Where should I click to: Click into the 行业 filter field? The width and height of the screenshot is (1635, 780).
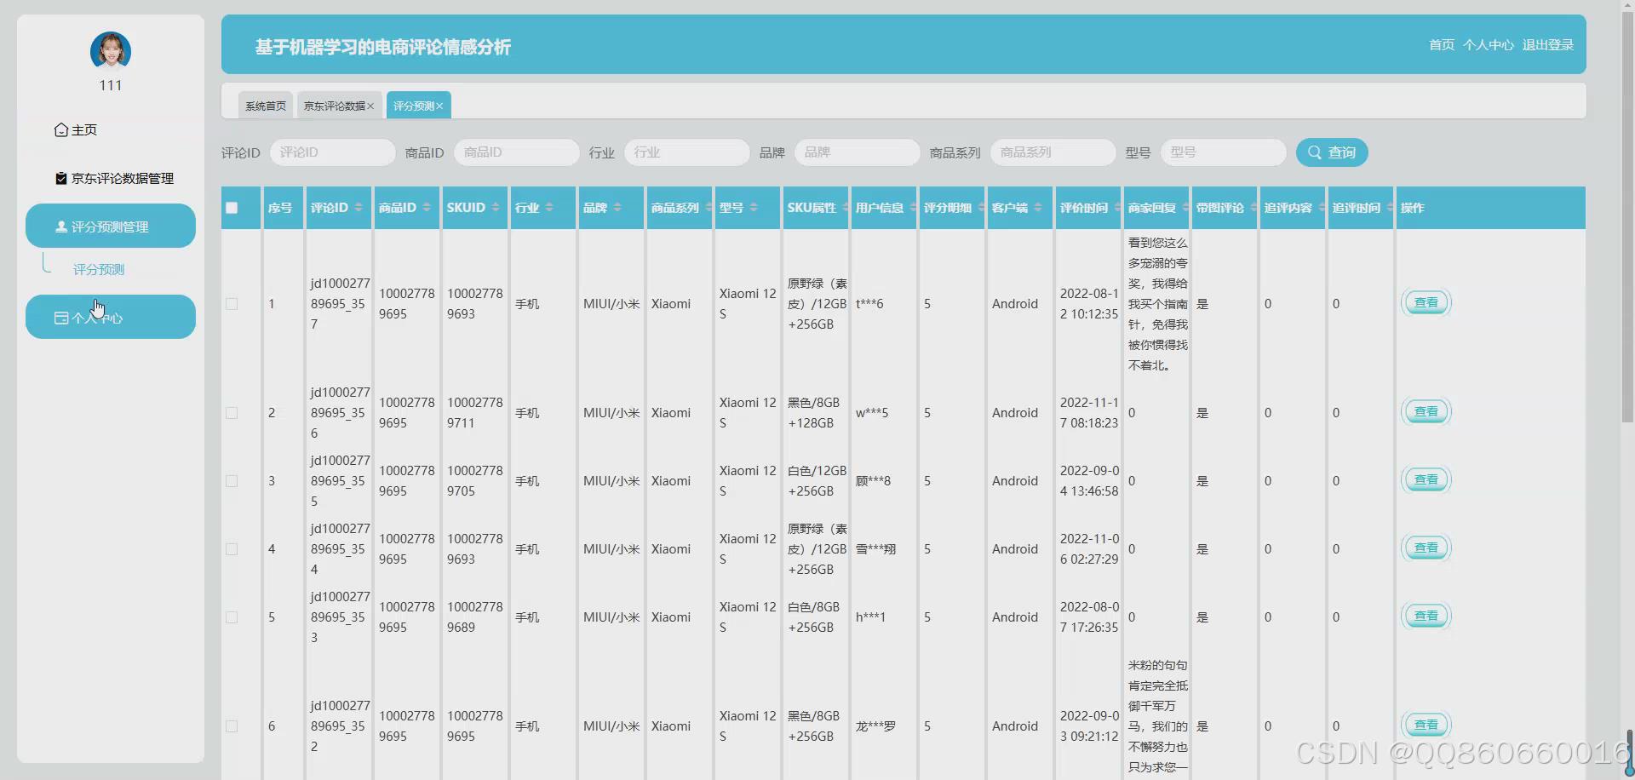pos(687,152)
